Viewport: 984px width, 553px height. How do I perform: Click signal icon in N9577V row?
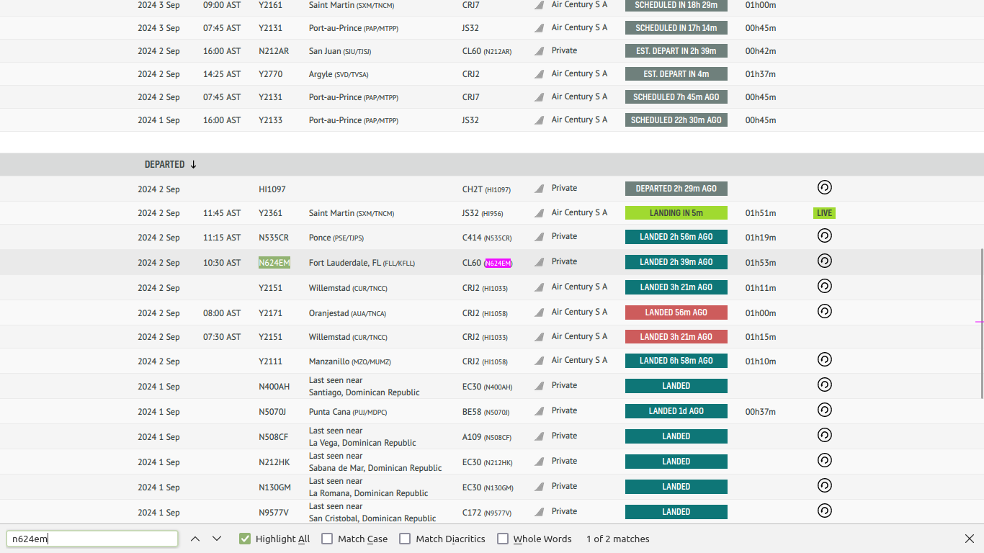click(x=539, y=512)
